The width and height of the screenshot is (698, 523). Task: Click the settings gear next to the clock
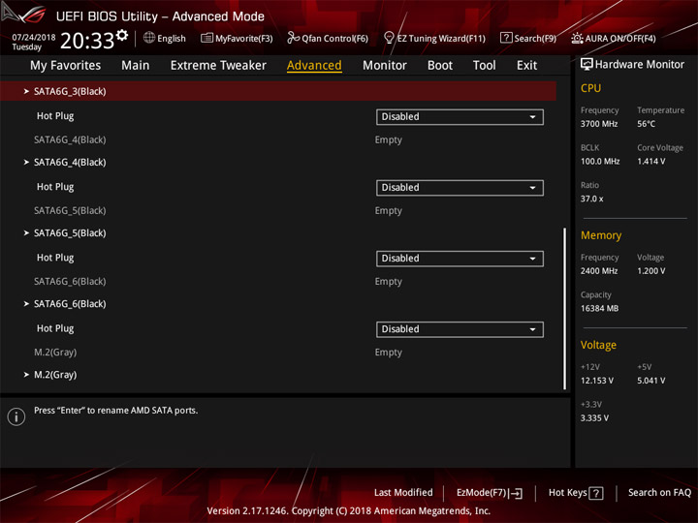click(x=122, y=35)
